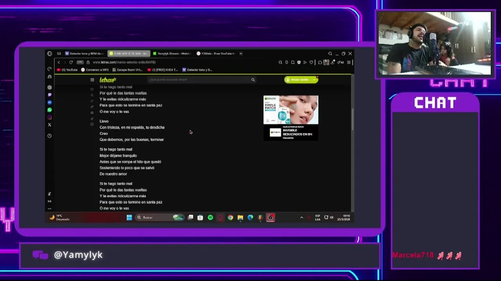Open ChatGPT icon in the browser sidebar
Screen dimensions: 501x281
(49, 87)
